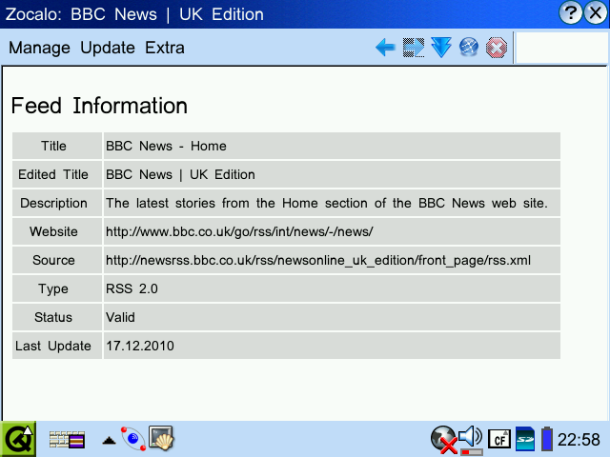Image resolution: width=610 pixels, height=457 pixels.
Task: Click the question mark help button
Action: [x=572, y=13]
